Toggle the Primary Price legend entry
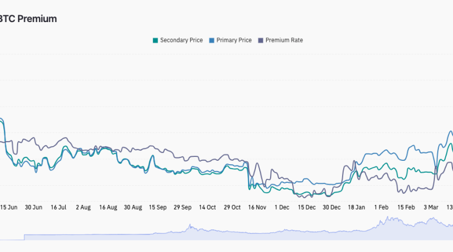Screen dimensions: 453x252 230,40
